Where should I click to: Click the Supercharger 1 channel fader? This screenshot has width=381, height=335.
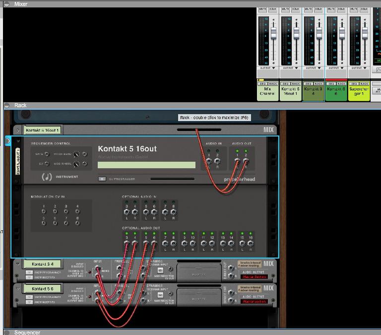pyautogui.click(x=365, y=33)
